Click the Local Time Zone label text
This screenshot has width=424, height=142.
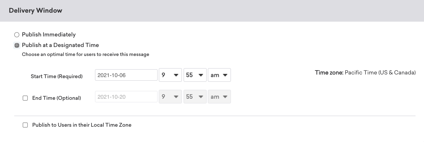pyautogui.click(x=82, y=125)
